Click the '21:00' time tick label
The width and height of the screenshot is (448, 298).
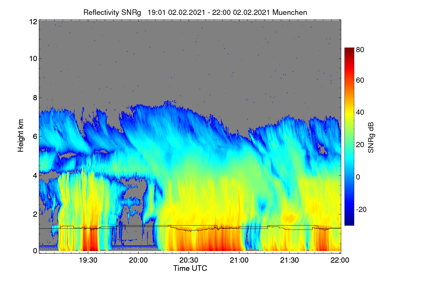[239, 260]
